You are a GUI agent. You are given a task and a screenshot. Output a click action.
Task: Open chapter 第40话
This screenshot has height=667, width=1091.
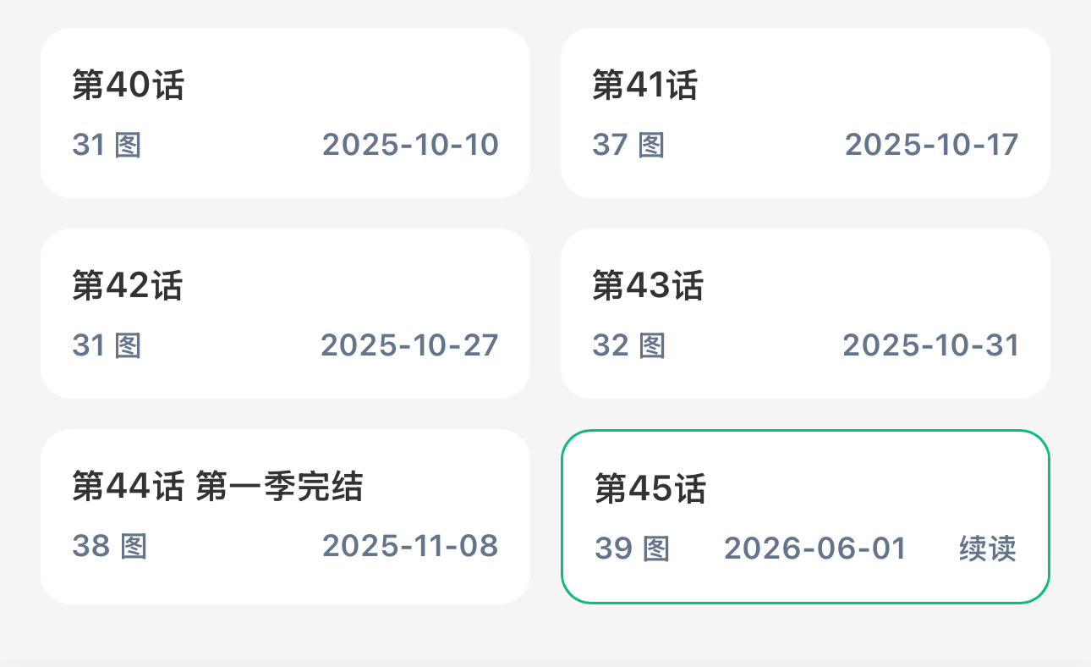(x=285, y=113)
